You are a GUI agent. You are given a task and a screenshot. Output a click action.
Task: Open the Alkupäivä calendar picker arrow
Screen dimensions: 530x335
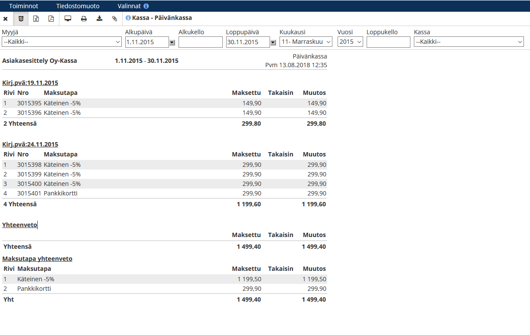172,42
